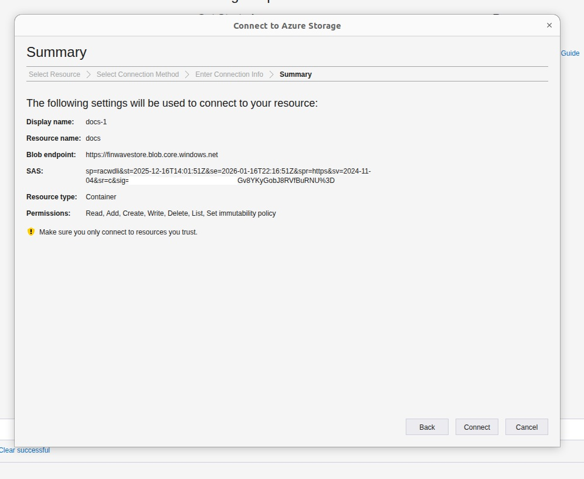Click the 'Blob endpoint:' label
The height and width of the screenshot is (479, 584).
tap(51, 155)
